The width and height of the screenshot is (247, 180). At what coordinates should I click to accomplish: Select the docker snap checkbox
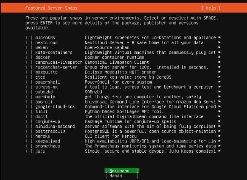(x=29, y=57)
